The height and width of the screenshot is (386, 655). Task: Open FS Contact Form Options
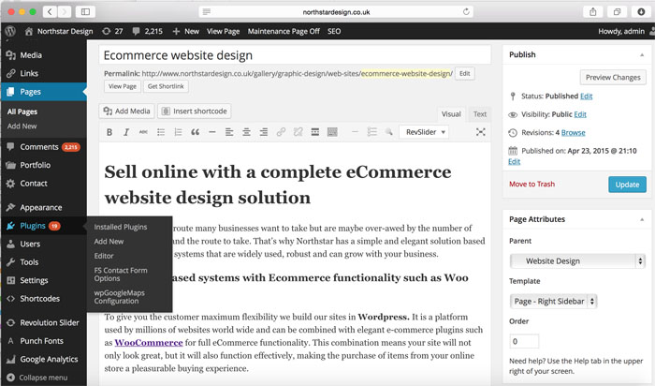tap(121, 275)
